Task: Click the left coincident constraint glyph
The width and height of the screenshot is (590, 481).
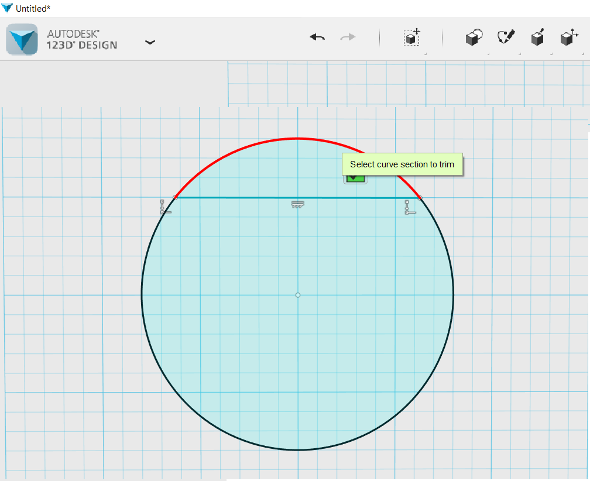Action: (x=165, y=207)
